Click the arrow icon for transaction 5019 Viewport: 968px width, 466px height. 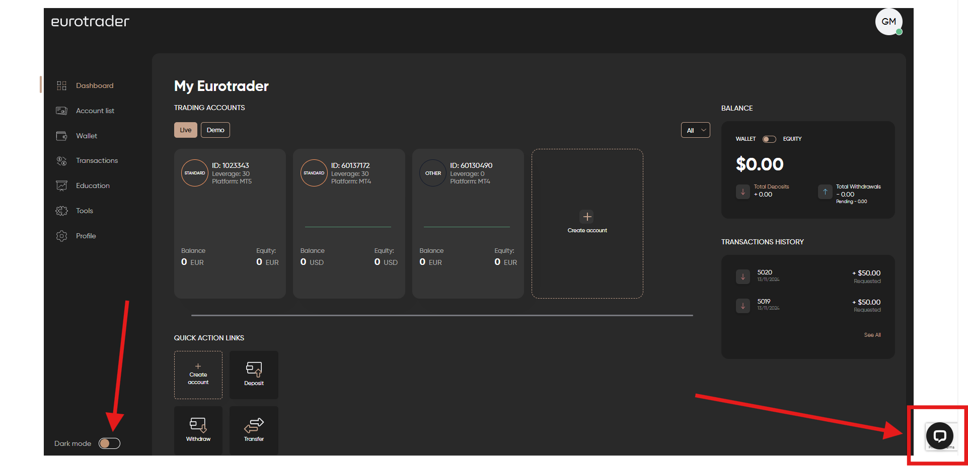point(743,305)
